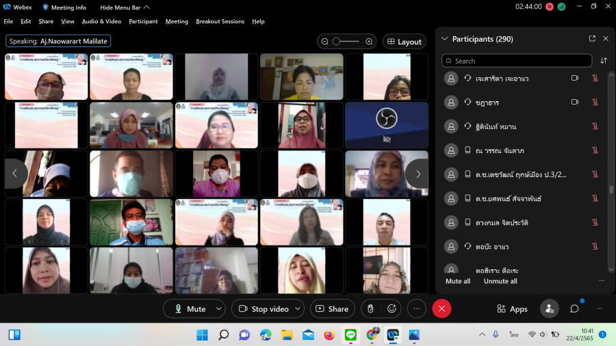Click the Unmute all button
The height and width of the screenshot is (346, 616).
click(500, 281)
